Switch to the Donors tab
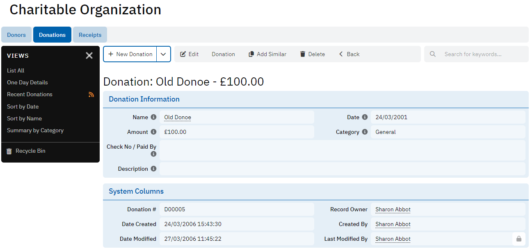 coord(16,35)
